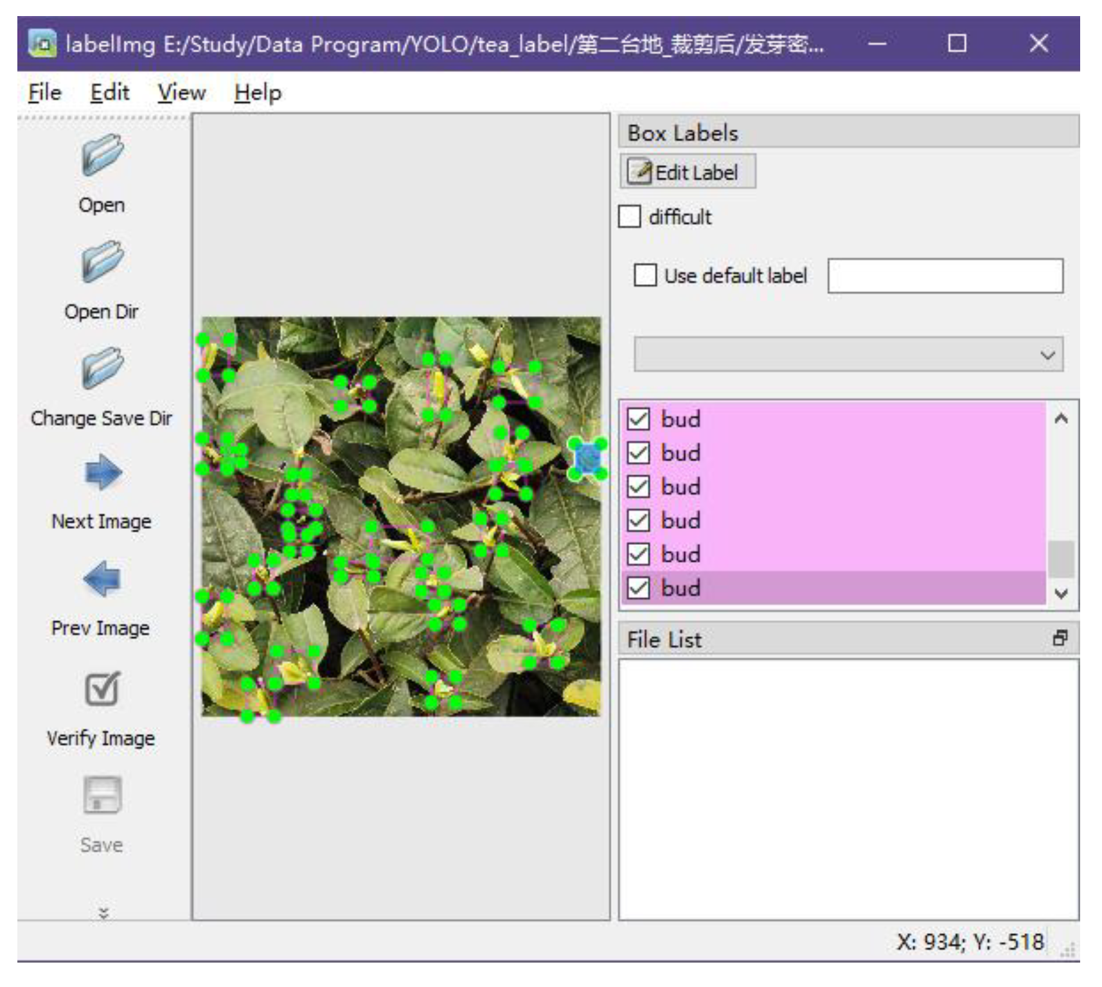Open the Help menu
Viewport: 1102px width, 987px height.
(x=257, y=93)
